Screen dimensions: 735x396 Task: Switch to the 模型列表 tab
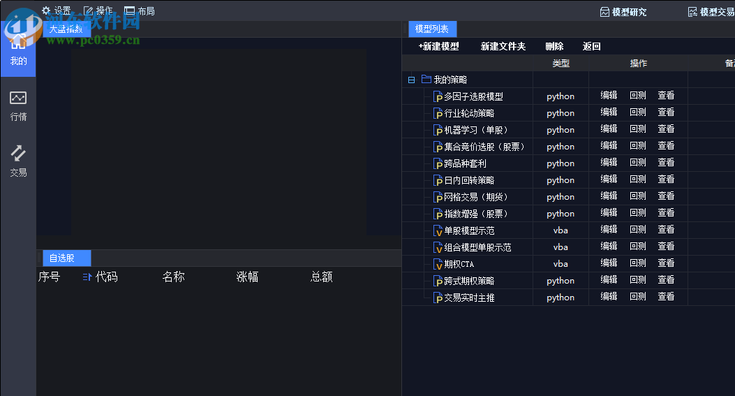click(x=432, y=29)
